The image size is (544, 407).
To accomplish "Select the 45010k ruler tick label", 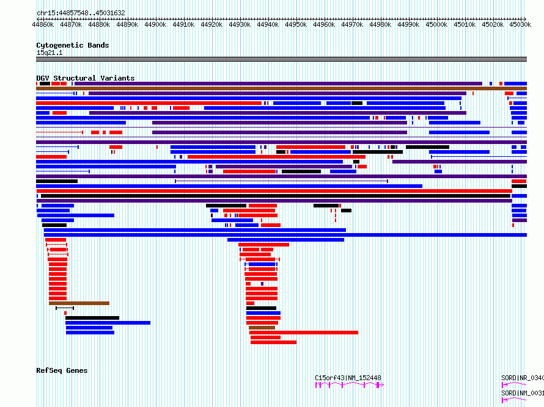I will click(465, 24).
